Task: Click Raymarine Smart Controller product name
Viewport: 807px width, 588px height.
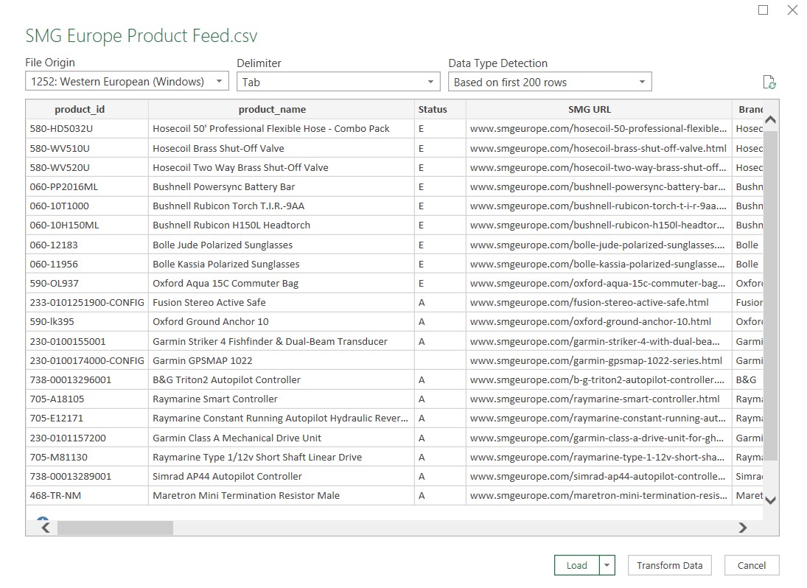Action: coord(281,399)
